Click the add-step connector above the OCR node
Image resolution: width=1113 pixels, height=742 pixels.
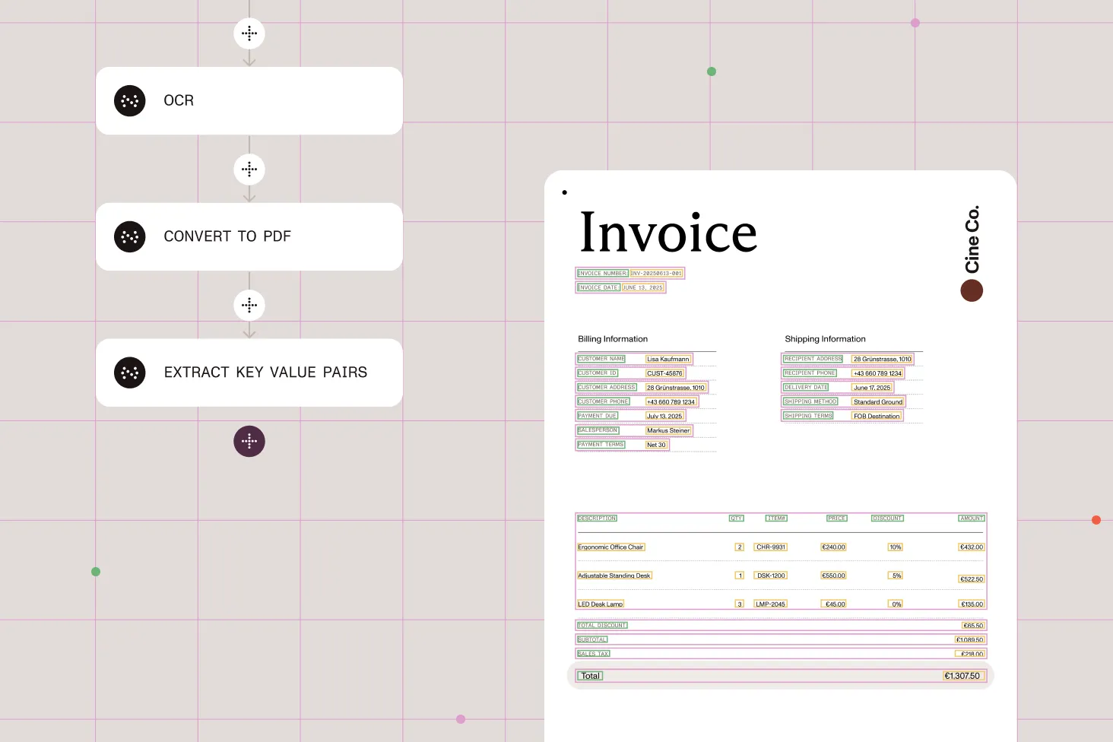click(249, 33)
